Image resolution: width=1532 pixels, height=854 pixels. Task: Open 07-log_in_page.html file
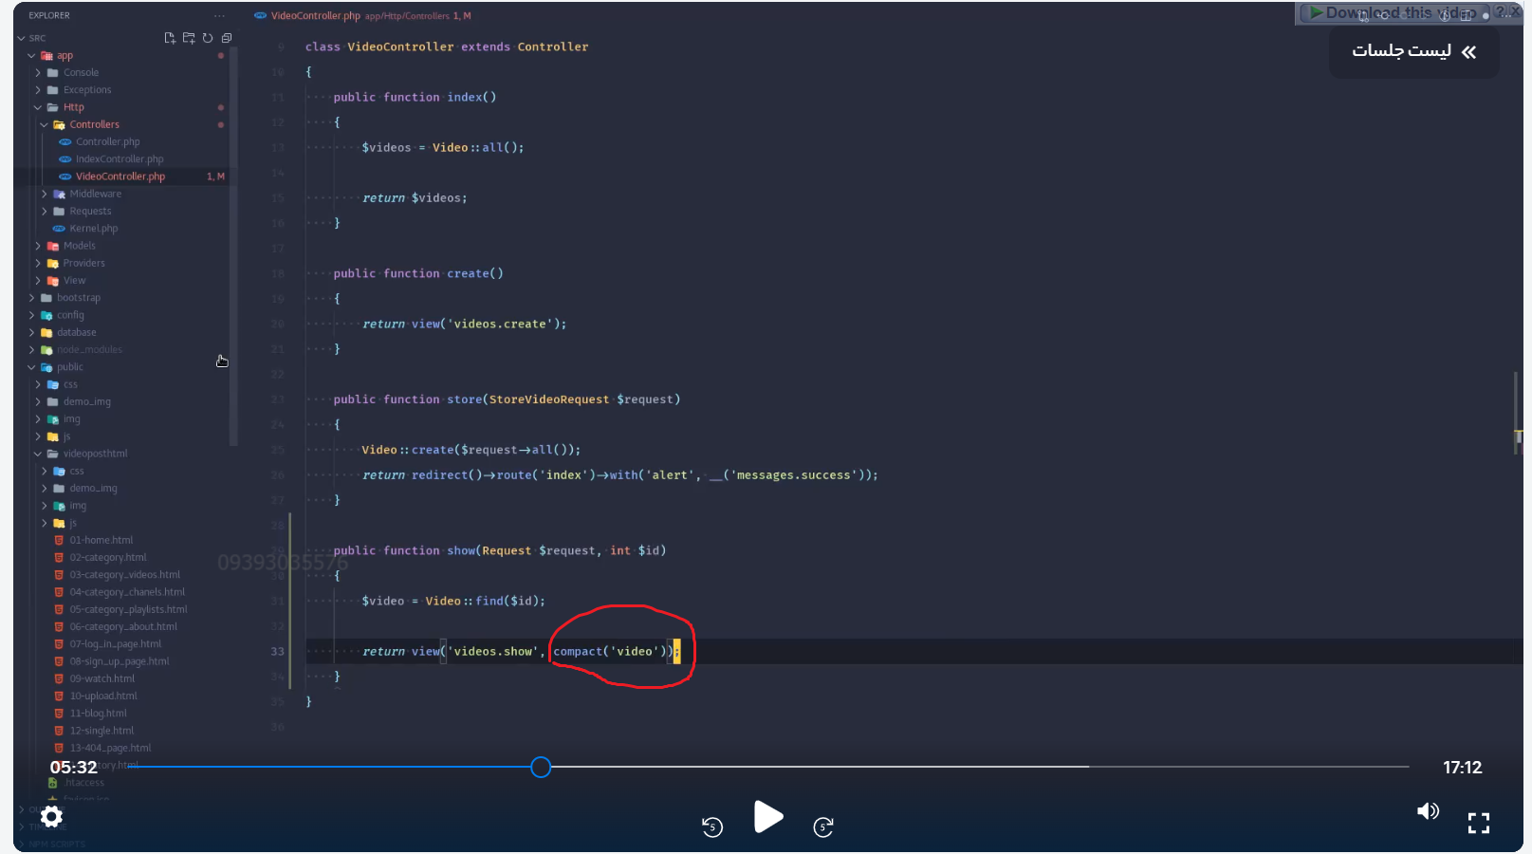point(115,644)
